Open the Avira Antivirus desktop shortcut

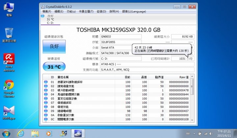pyautogui.click(x=9, y=62)
